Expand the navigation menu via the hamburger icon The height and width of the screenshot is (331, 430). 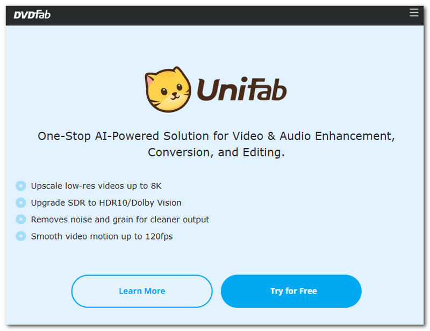(x=413, y=12)
